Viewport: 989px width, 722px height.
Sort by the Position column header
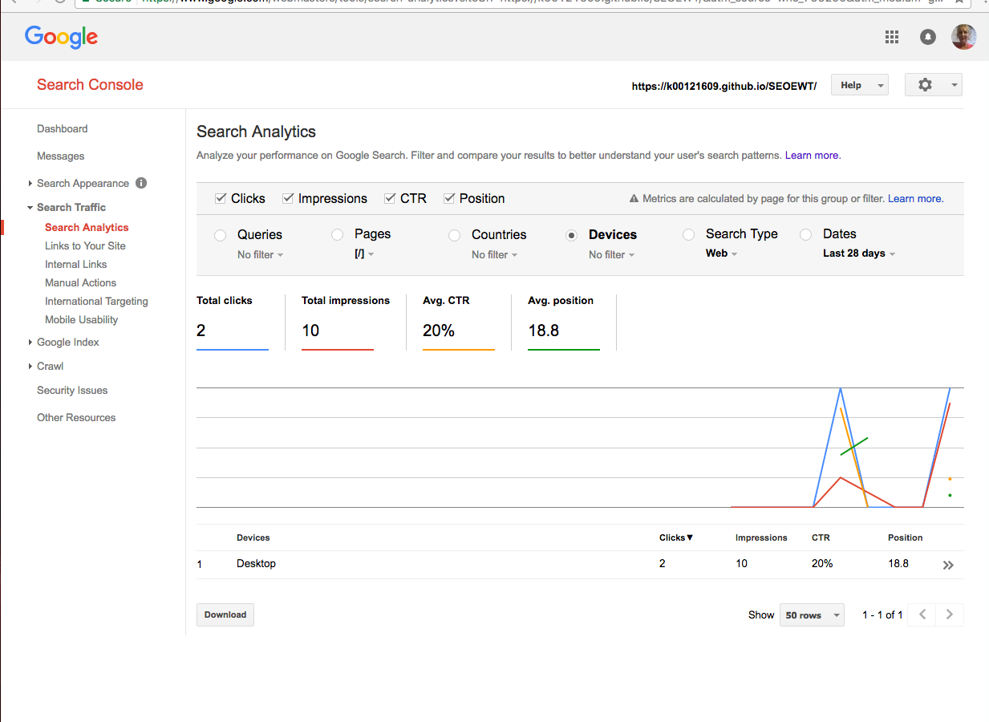point(906,537)
